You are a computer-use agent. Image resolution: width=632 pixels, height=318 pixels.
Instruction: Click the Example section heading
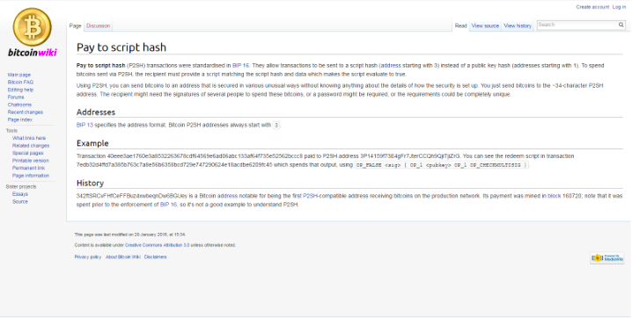pos(92,143)
